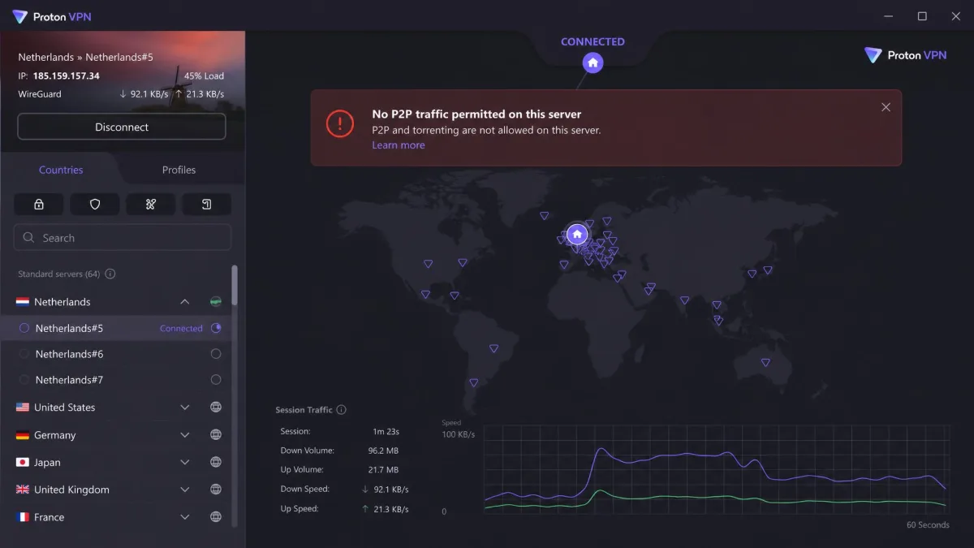Click the CONNECTED status text
This screenshot has height=548, width=974.
tap(593, 41)
